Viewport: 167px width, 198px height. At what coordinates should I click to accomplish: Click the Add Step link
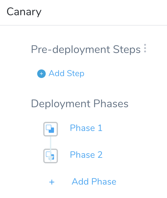[66, 73]
